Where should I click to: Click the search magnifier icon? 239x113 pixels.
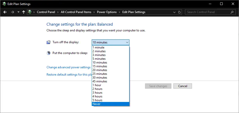pyautogui.click(x=232, y=12)
